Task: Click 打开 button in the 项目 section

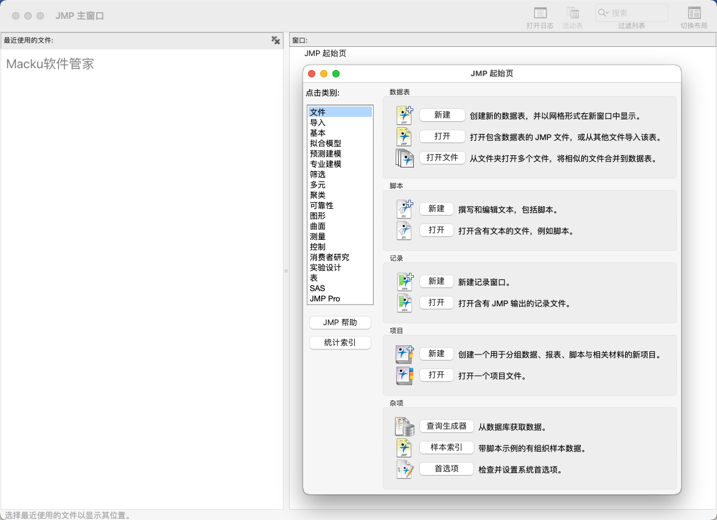Action: 436,375
